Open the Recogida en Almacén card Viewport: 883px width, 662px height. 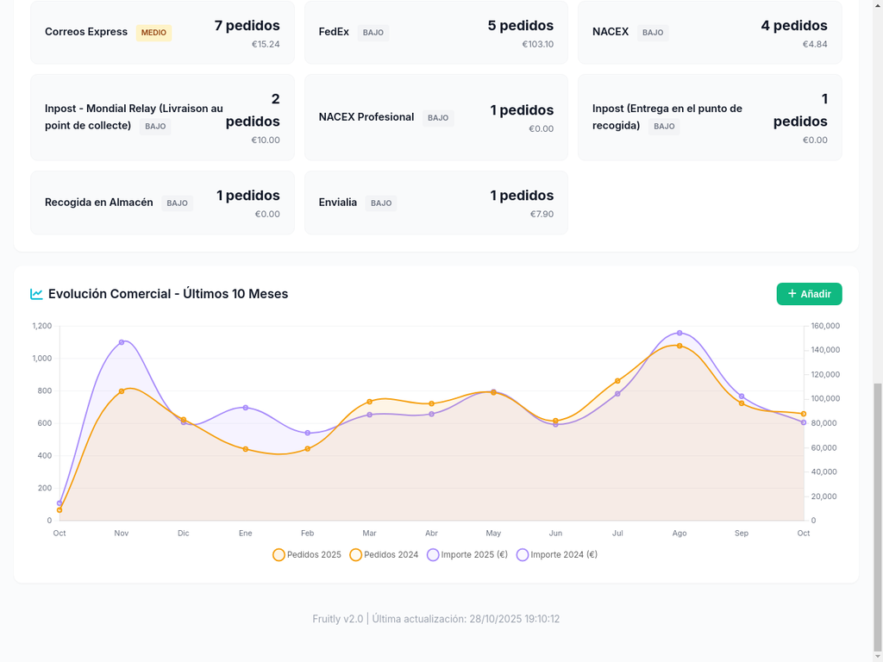coord(162,203)
